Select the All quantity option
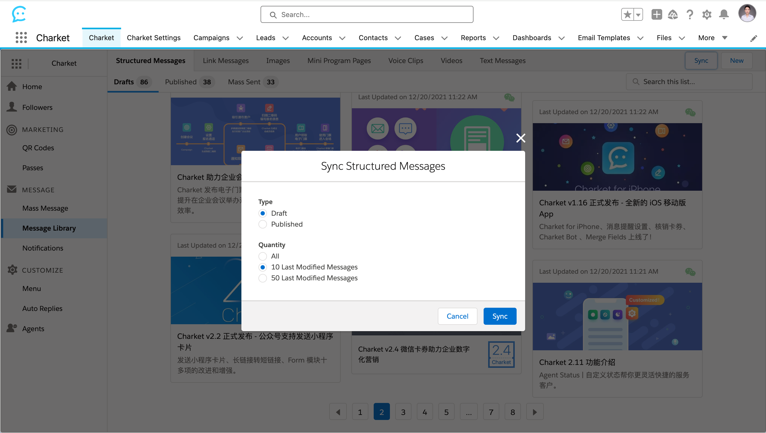766x433 pixels. 262,256
